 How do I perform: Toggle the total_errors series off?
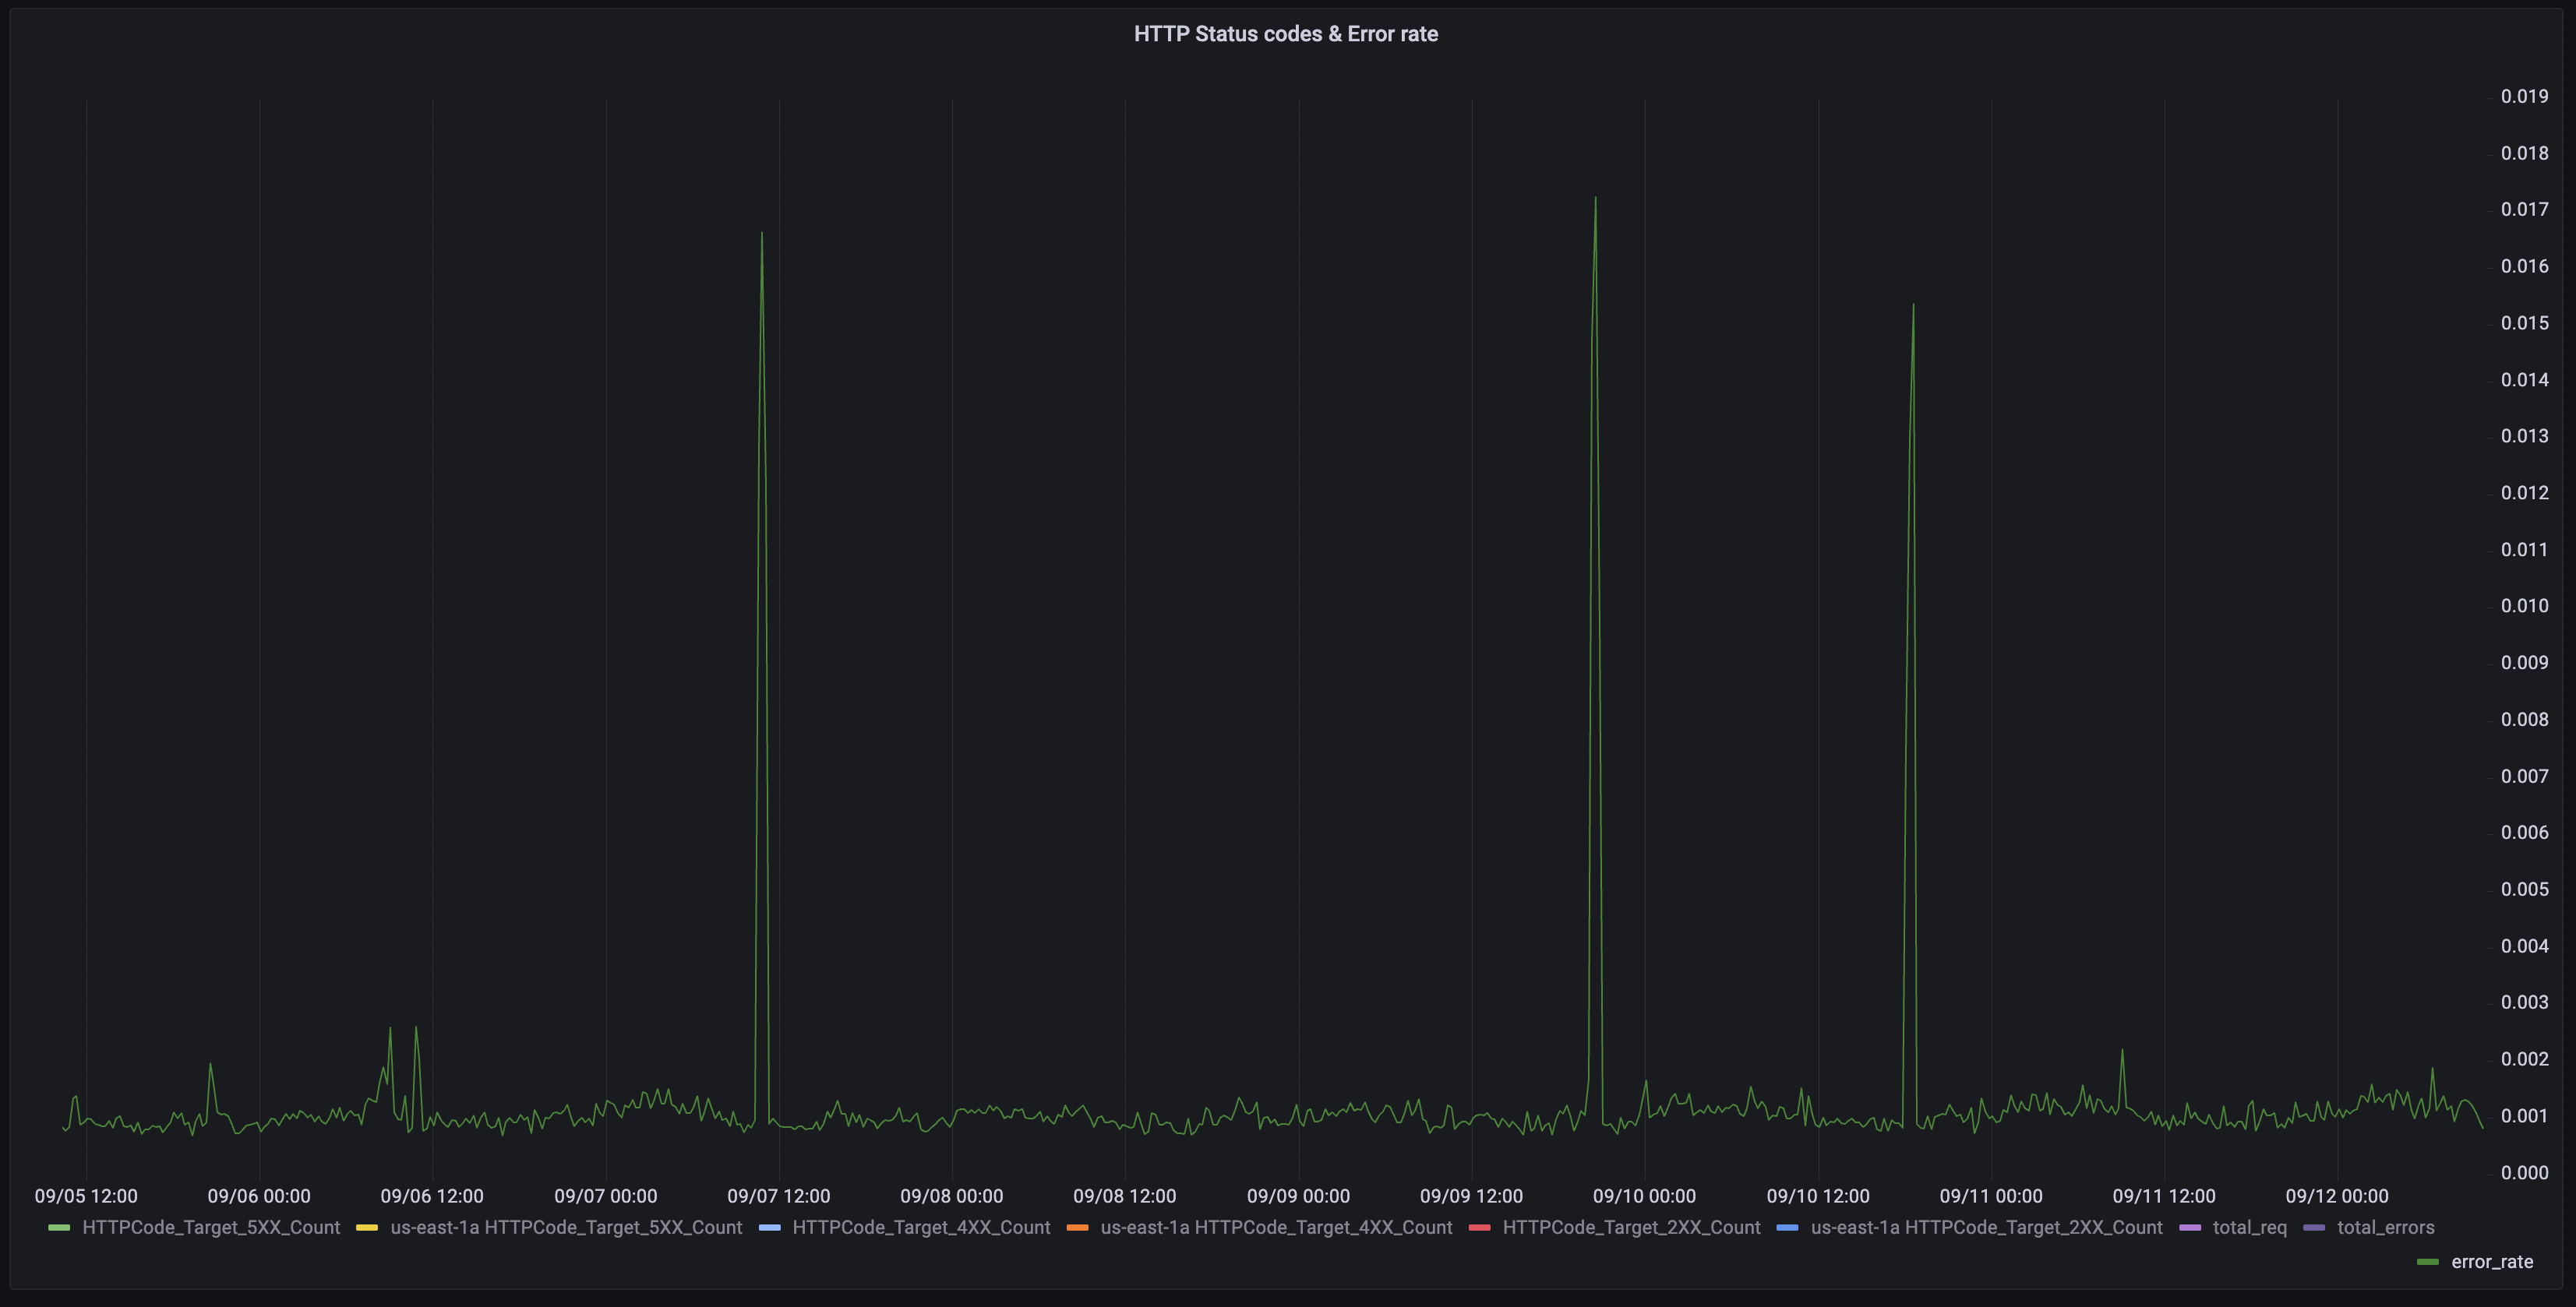point(2383,1227)
